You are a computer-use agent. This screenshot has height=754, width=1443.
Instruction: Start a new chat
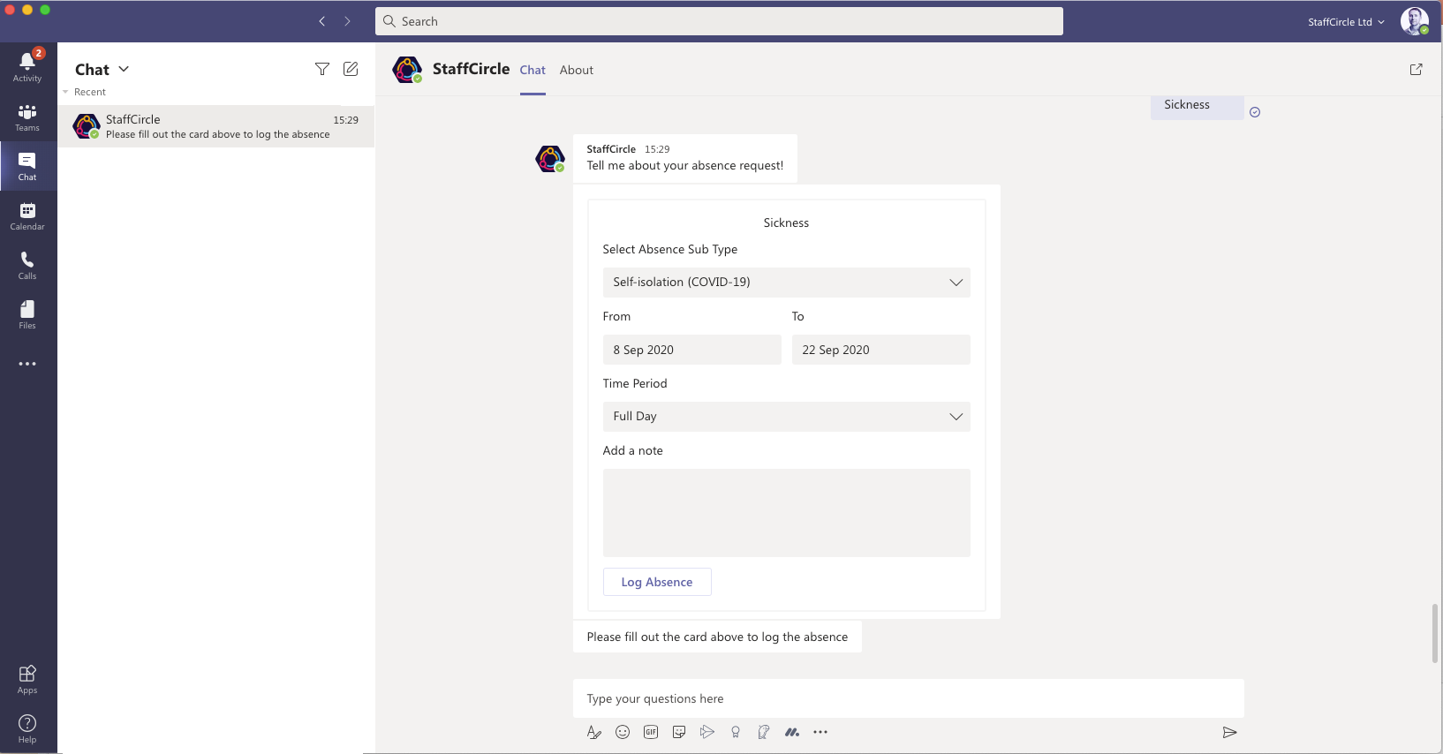tap(351, 69)
